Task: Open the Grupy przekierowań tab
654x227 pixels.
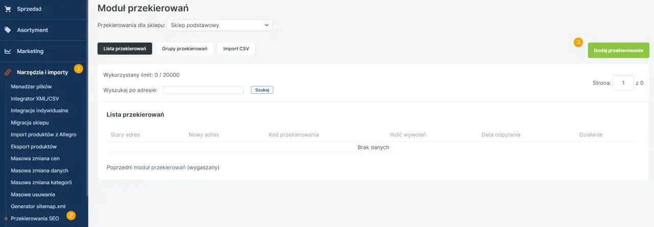Action: (184, 48)
